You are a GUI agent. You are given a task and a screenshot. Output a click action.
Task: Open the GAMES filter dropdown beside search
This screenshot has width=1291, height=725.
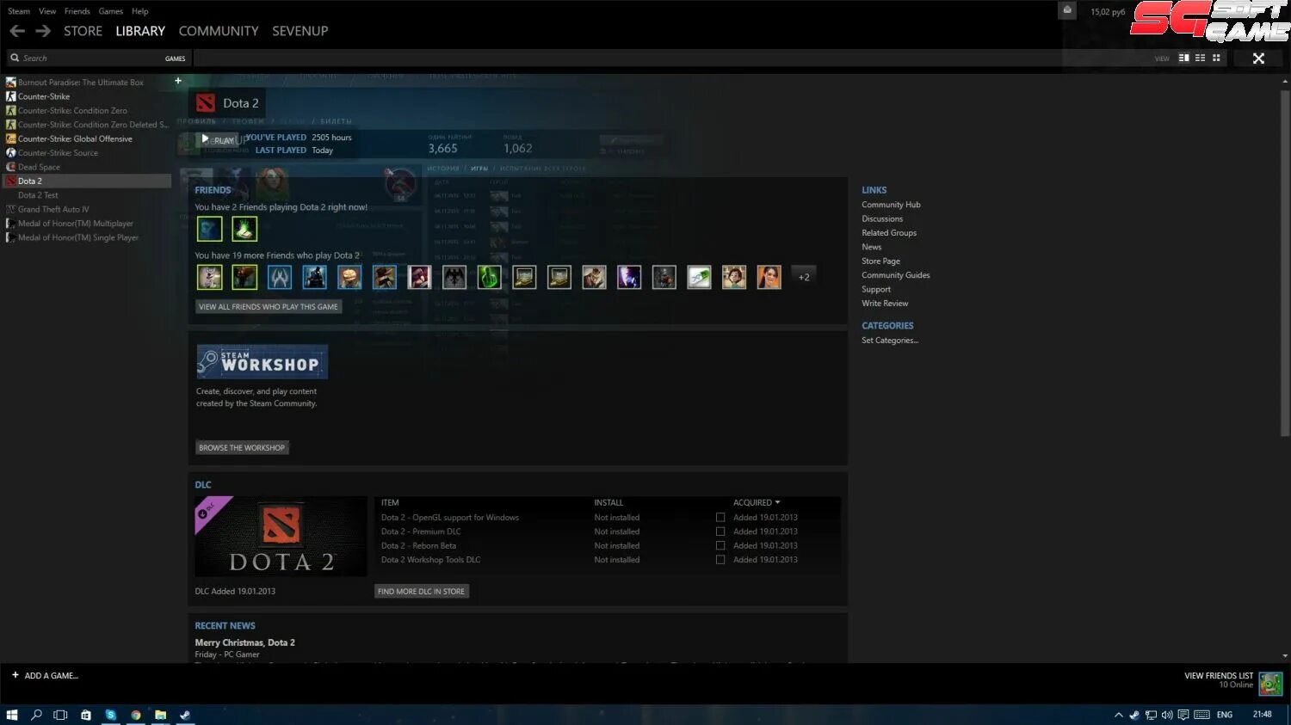[x=175, y=58]
